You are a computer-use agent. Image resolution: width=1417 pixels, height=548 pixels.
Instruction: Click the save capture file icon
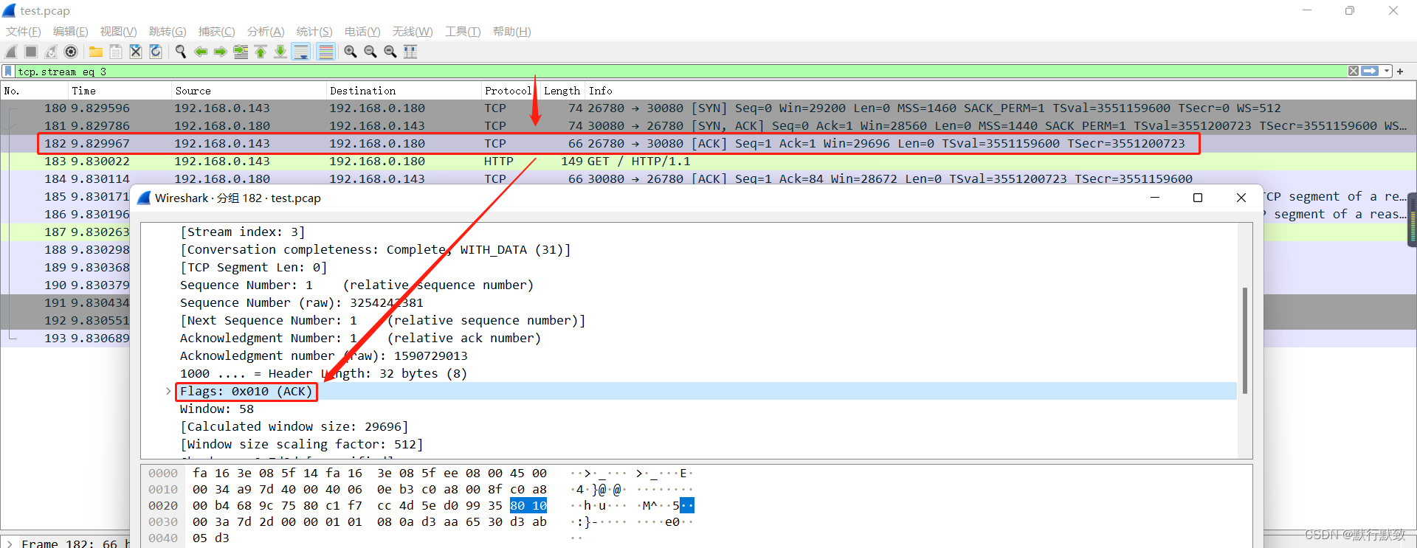point(116,52)
